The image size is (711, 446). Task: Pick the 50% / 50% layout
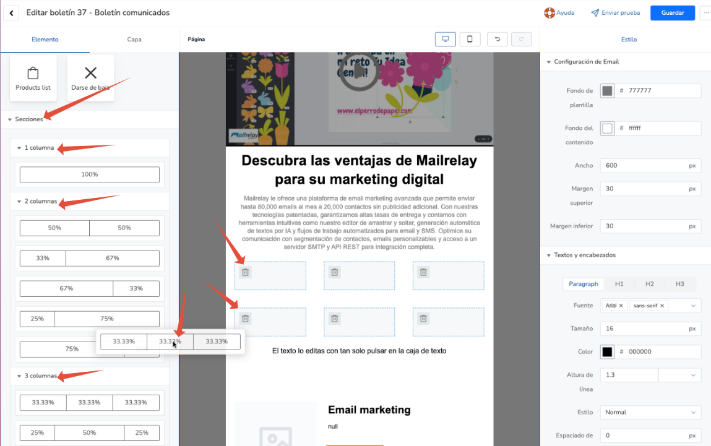(90, 228)
